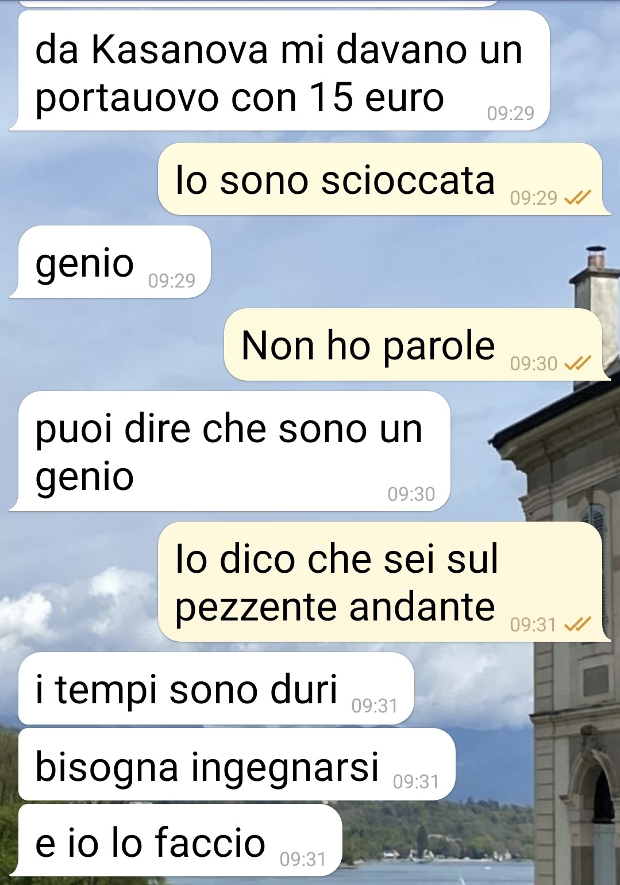Screen dimensions: 620x885
Task: Tap the 09:29 timestamp next to 'genio'
Action: pyautogui.click(x=172, y=281)
